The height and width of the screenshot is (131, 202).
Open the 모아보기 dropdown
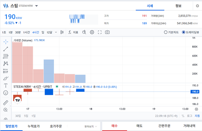pos(91,126)
